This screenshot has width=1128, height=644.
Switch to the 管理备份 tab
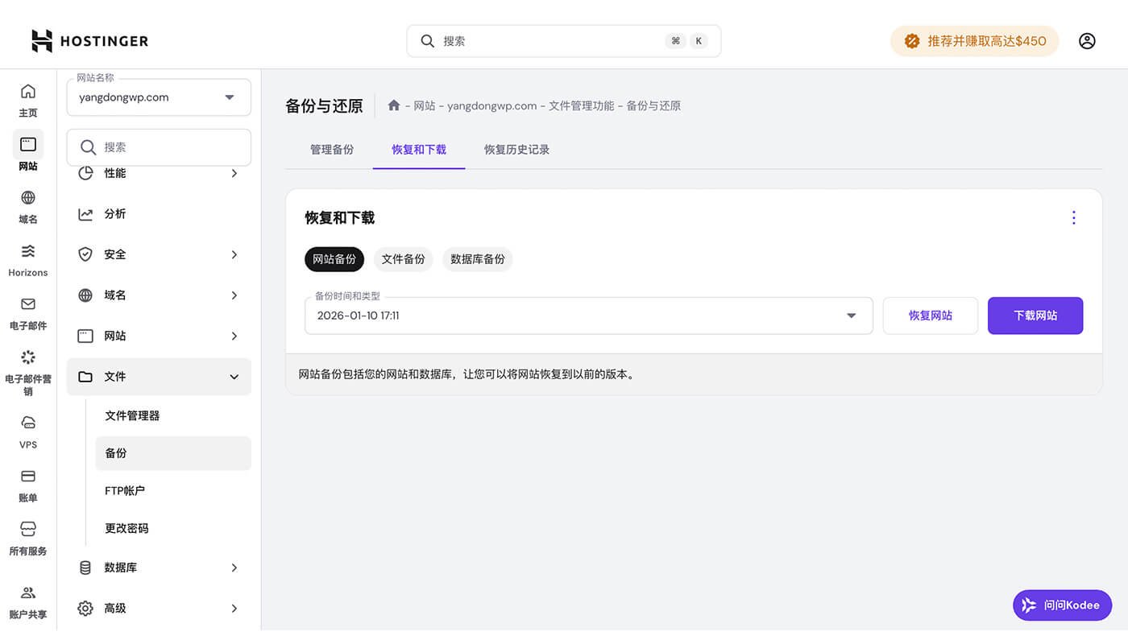[x=332, y=149]
